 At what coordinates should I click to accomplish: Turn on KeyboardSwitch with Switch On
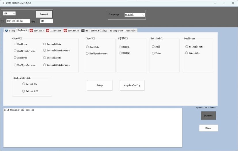pos(24,84)
